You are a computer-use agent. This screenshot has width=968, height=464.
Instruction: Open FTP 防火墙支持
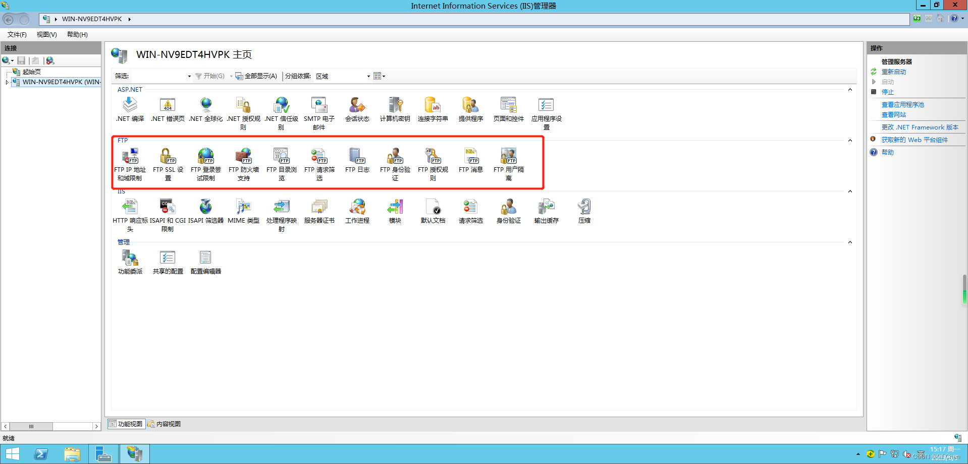click(244, 164)
